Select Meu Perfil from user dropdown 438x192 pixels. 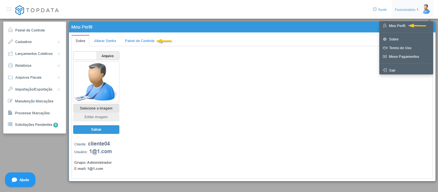[397, 26]
